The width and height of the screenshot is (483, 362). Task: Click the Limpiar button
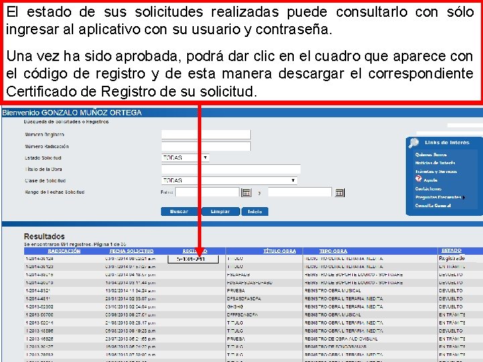[x=221, y=211]
